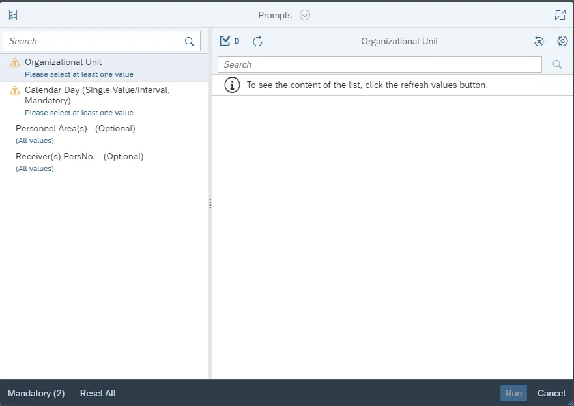Refresh the Organizational Unit values list
Image resolution: width=574 pixels, height=406 pixels.
(257, 41)
